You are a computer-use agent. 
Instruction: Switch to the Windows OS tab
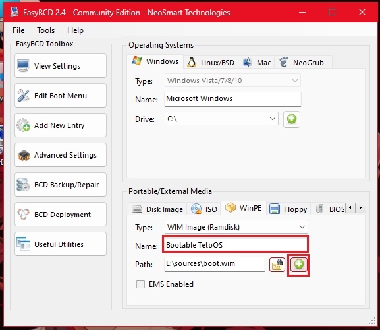(155, 61)
